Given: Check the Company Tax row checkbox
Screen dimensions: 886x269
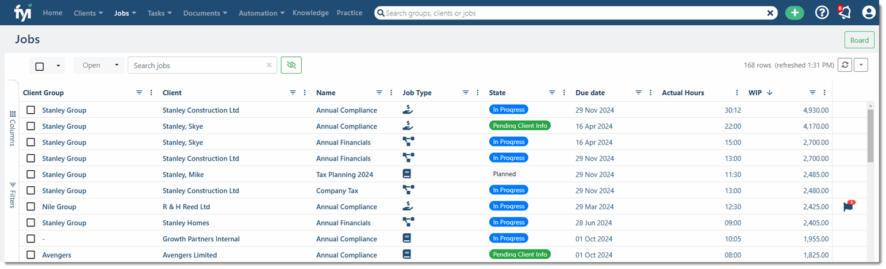Looking at the screenshot, I should (x=31, y=190).
